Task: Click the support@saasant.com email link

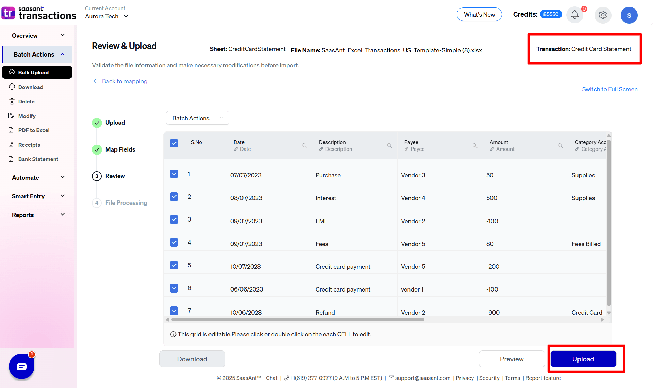Action: pyautogui.click(x=423, y=378)
